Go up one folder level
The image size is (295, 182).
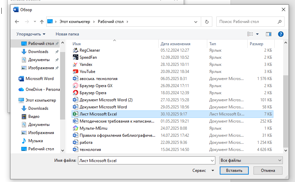pos(42,22)
